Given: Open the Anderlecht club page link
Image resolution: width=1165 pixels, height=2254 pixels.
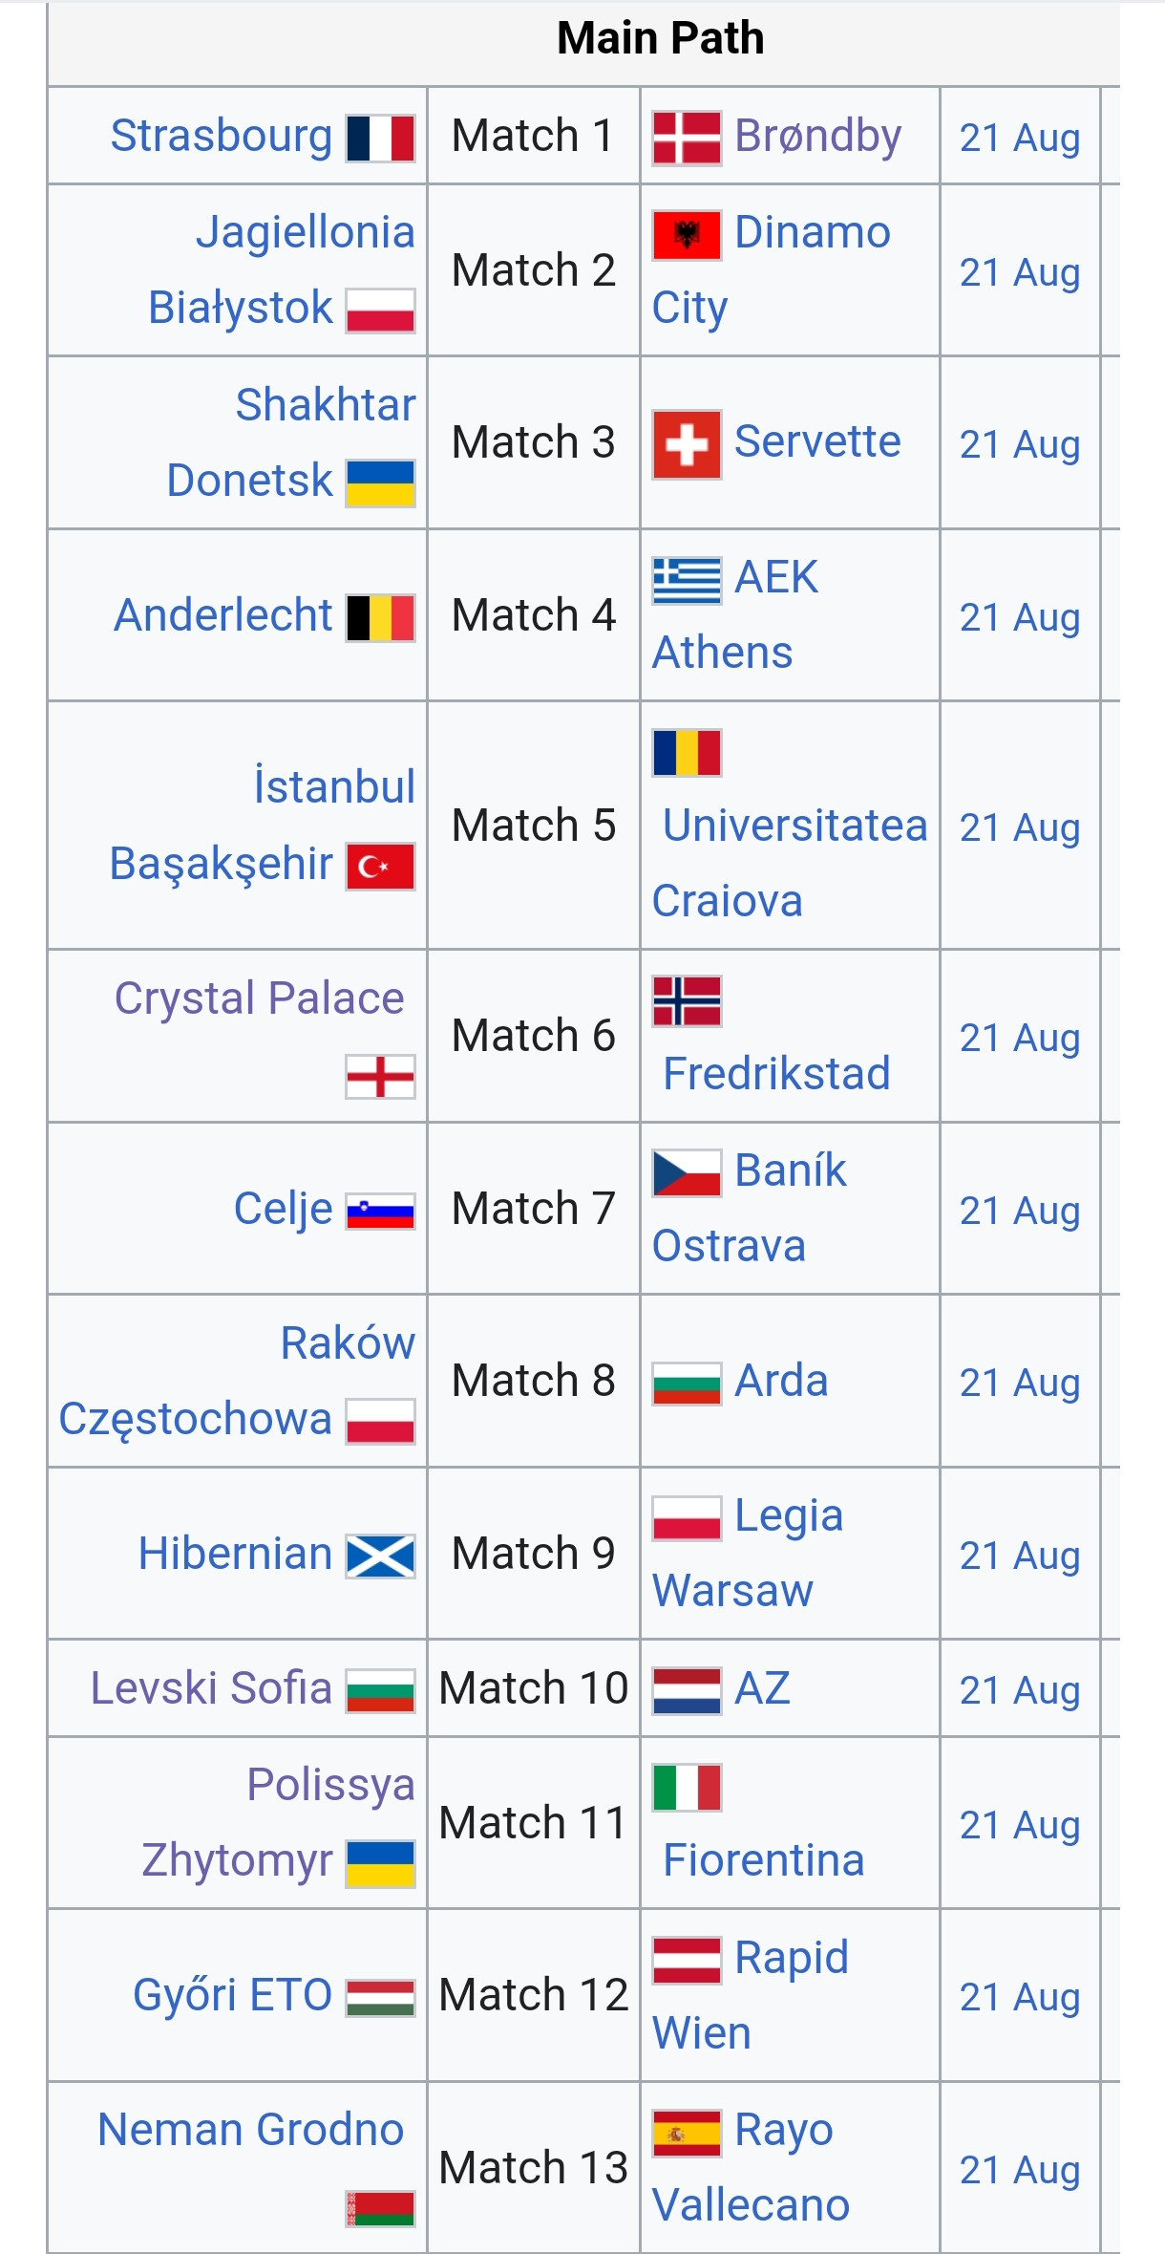Looking at the screenshot, I should (x=223, y=615).
